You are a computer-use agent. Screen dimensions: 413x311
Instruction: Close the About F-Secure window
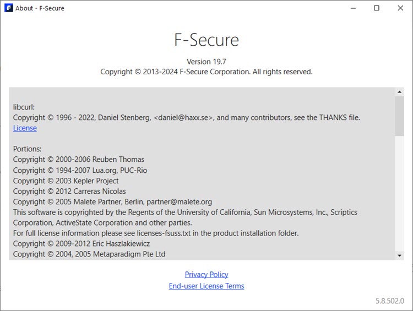coord(401,8)
